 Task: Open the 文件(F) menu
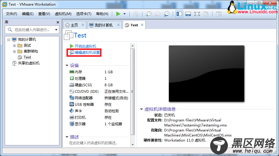coord(11,14)
